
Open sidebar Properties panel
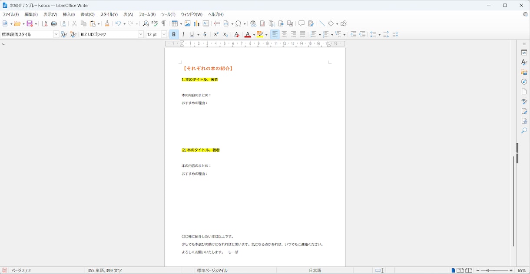[x=524, y=53]
